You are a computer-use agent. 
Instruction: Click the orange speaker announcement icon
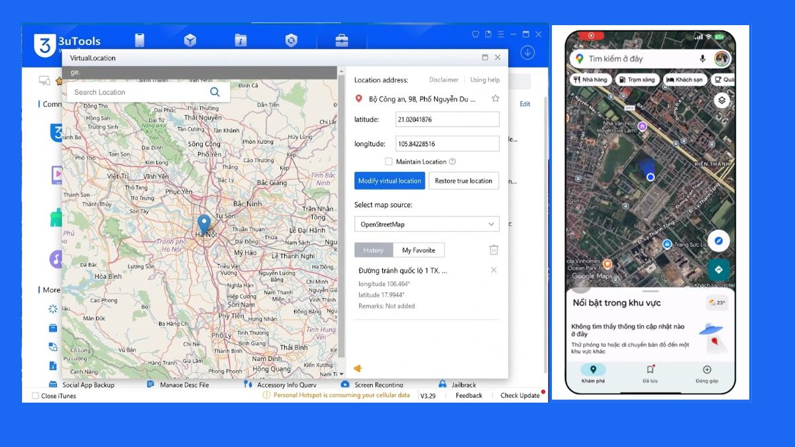tap(358, 369)
